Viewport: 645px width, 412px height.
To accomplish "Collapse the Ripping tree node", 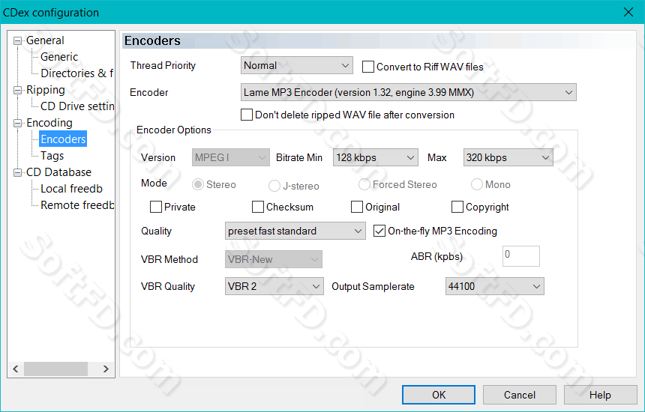I will pyautogui.click(x=17, y=90).
